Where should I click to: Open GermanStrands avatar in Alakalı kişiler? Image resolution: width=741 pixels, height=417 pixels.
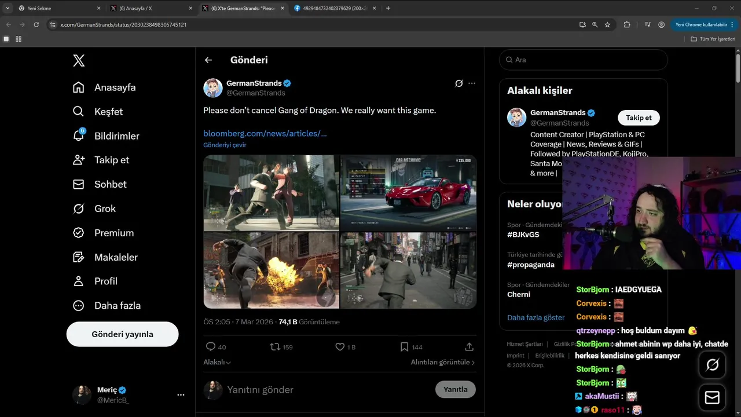(x=517, y=117)
